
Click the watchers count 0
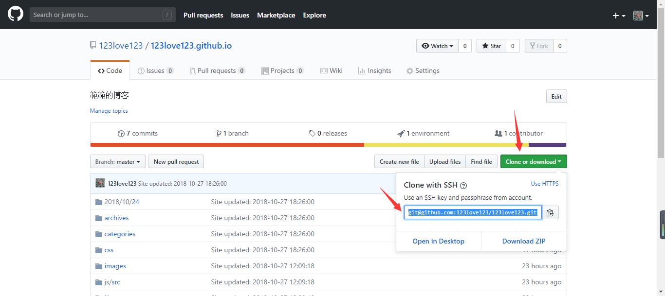click(x=465, y=46)
